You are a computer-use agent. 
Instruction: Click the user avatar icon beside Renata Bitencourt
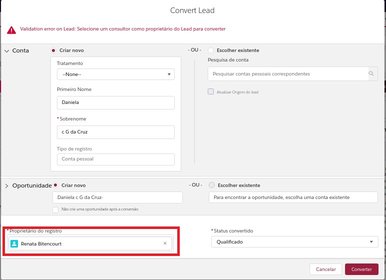tap(14, 243)
